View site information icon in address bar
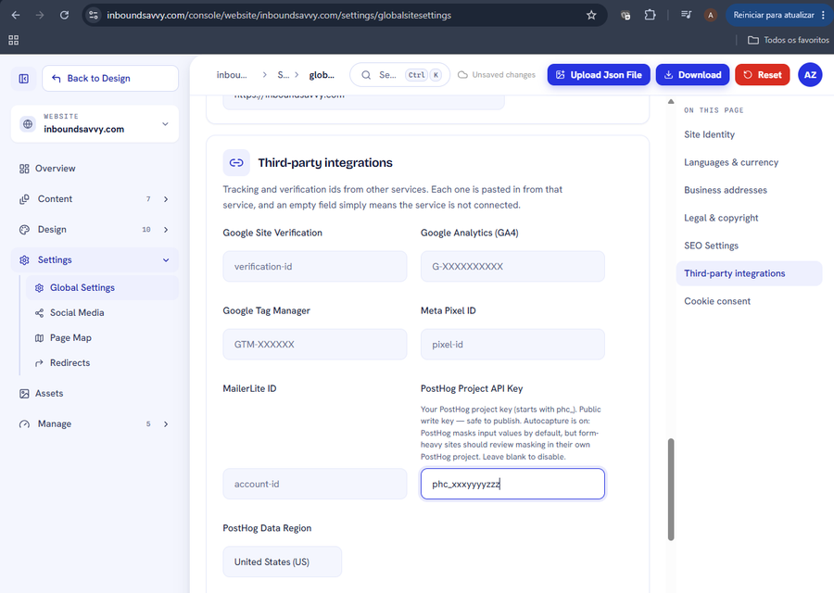The image size is (834, 593). [94, 15]
